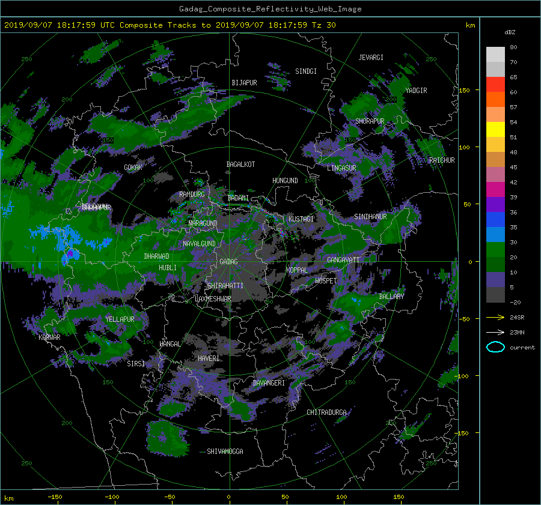This screenshot has width=541, height=505.
Task: Click the JEVARGI city label
Action: pyautogui.click(x=371, y=58)
